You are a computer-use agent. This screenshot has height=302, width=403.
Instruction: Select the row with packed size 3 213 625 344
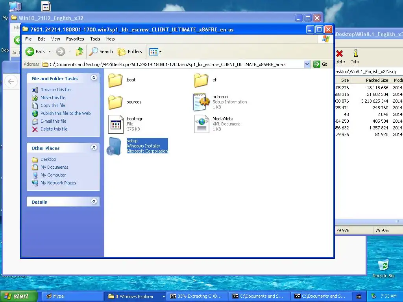(x=369, y=101)
